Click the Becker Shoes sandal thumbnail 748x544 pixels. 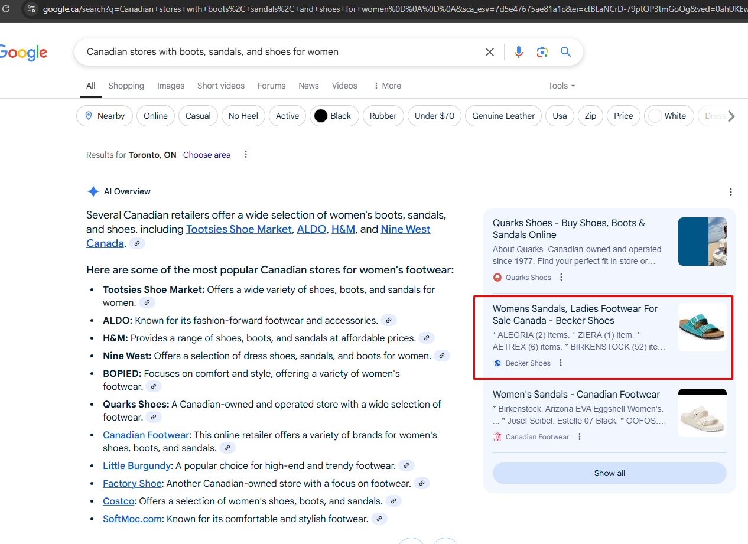click(x=702, y=327)
